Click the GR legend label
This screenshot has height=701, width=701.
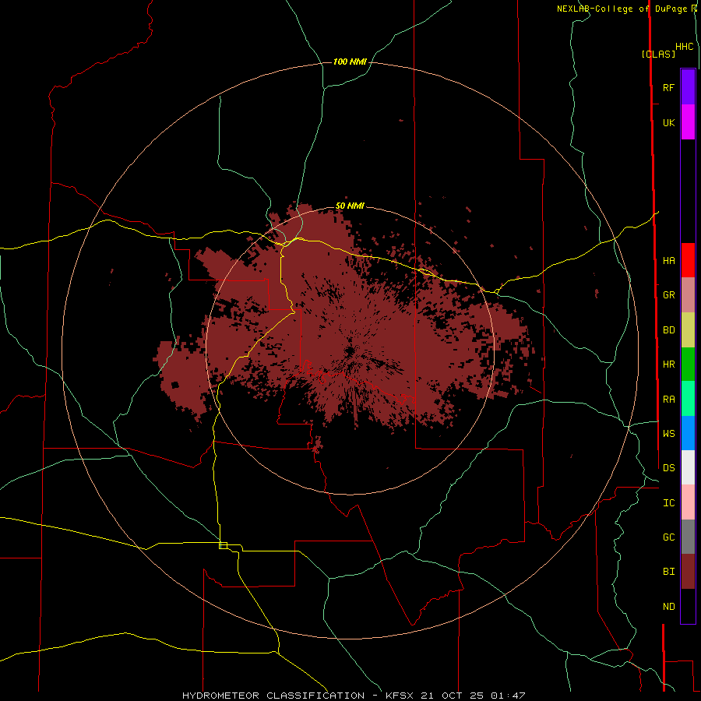tap(668, 295)
